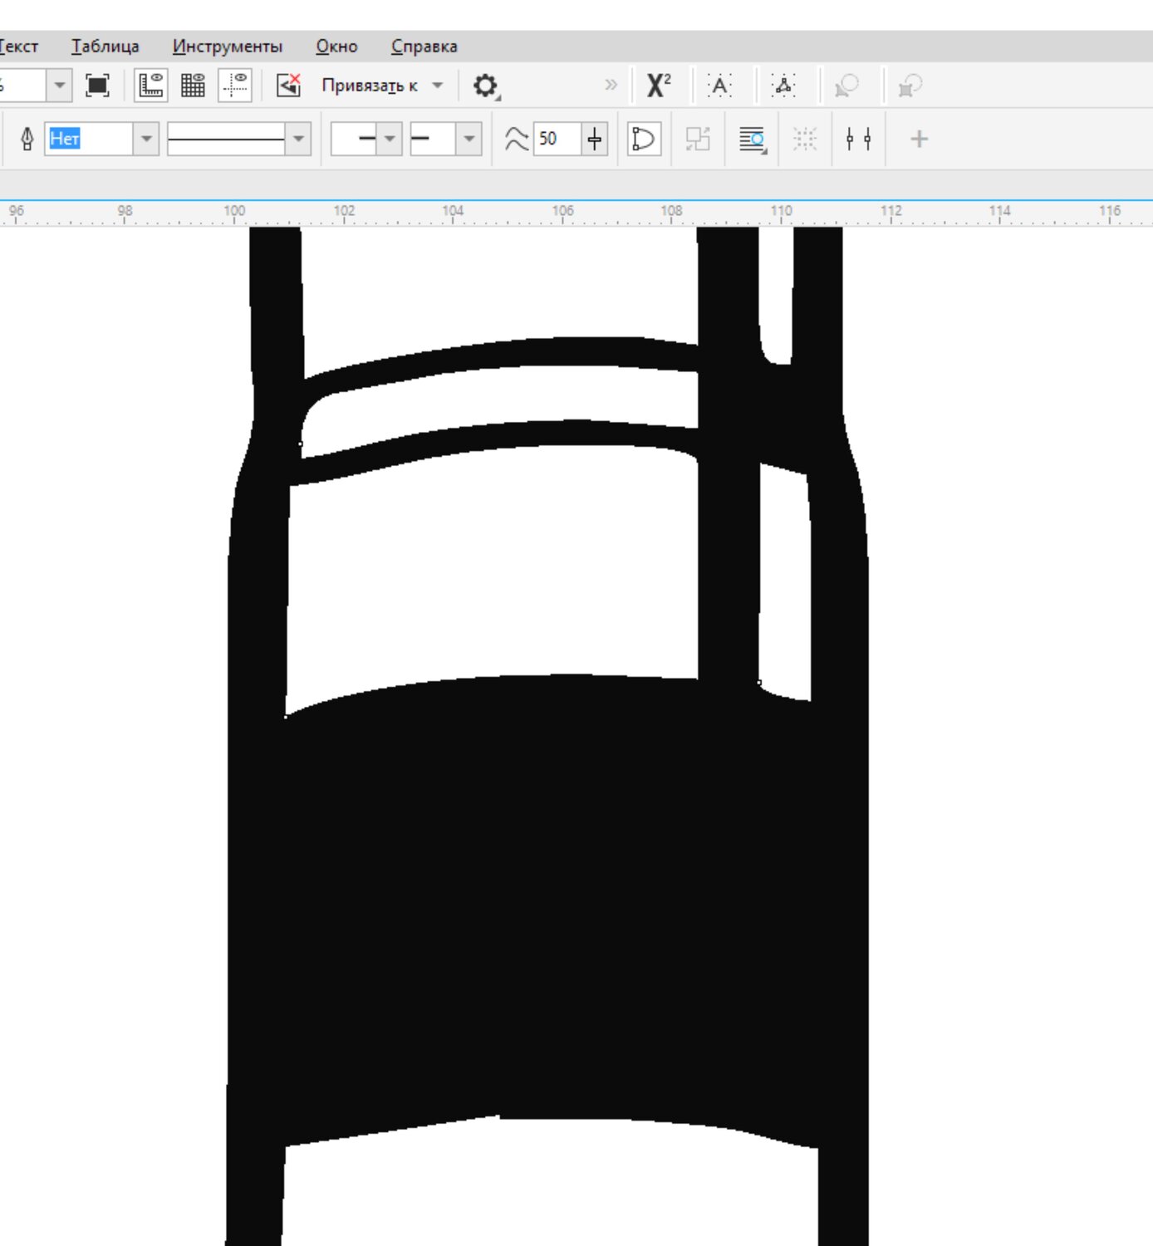Toggle rulers visibility
This screenshot has height=1246, width=1153.
151,86
